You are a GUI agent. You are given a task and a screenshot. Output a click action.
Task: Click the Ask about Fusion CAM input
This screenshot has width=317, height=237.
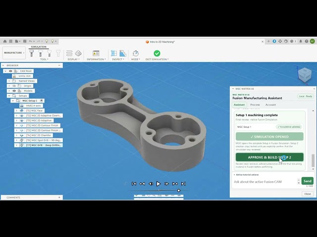pyautogui.click(x=265, y=182)
